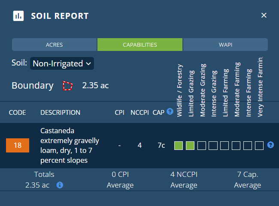Click the red dashed boundary shape icon
279x206 pixels.
[x=67, y=86]
